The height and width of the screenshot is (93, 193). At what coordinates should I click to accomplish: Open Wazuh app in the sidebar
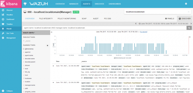[x=11, y=29]
